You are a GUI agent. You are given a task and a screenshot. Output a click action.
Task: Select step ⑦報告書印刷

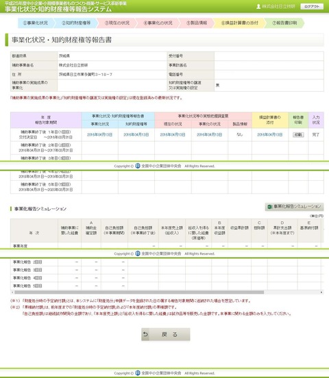(284, 23)
